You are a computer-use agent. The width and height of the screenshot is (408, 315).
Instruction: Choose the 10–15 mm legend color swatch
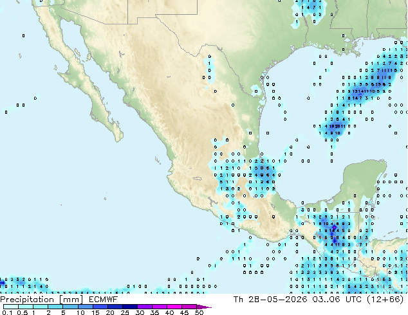tap(86, 307)
